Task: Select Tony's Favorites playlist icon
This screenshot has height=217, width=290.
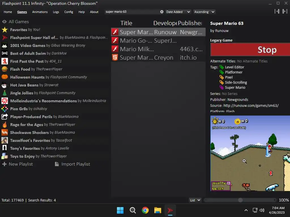Action: (x=5, y=148)
